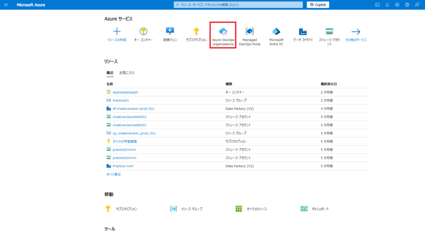
Task: Click the Cloud Shell icon
Action: 377,5
